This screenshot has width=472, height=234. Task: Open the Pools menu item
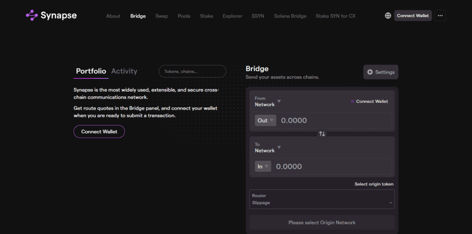click(x=184, y=16)
